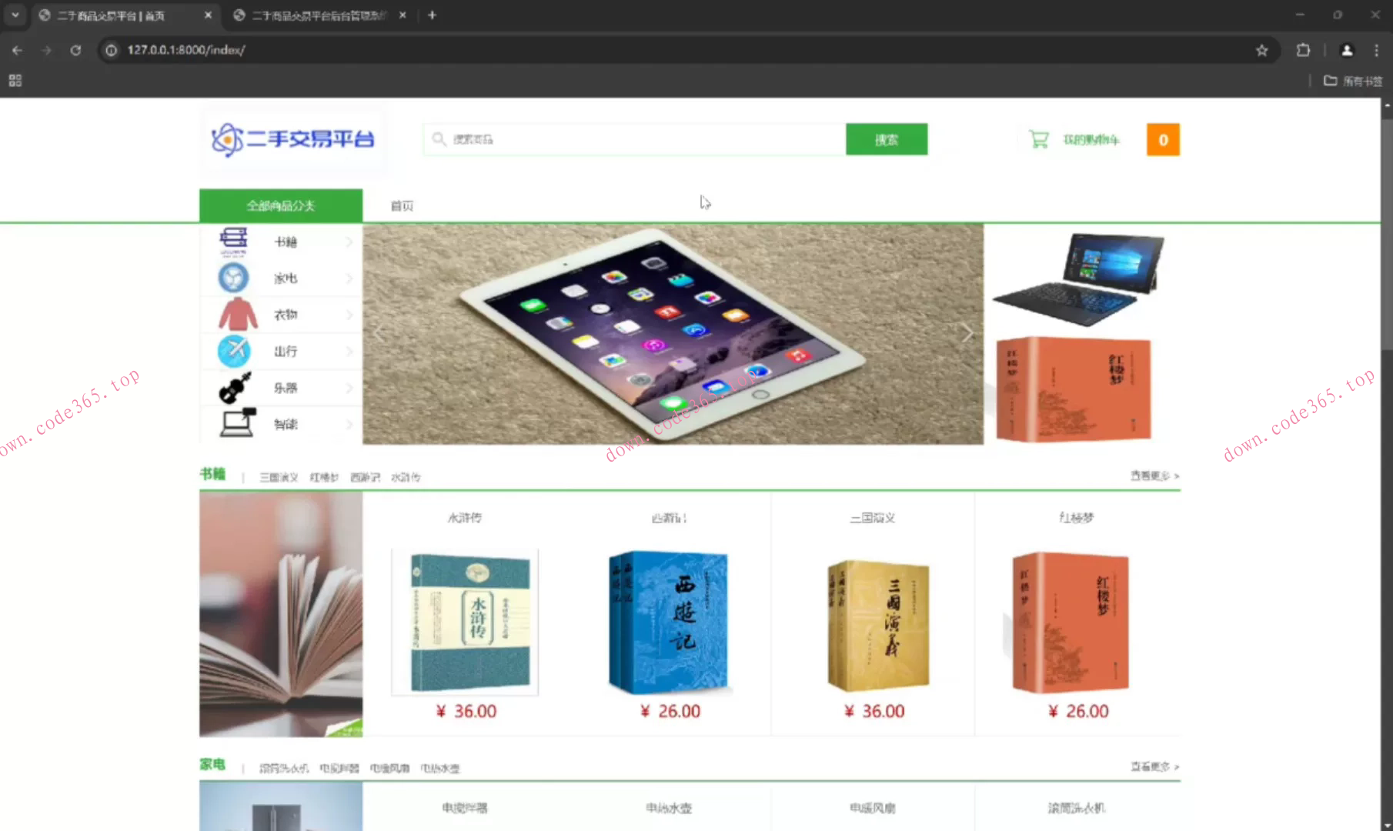
Task: Open 西游记 link beside the 书籍 heading
Action: pyautogui.click(x=365, y=477)
